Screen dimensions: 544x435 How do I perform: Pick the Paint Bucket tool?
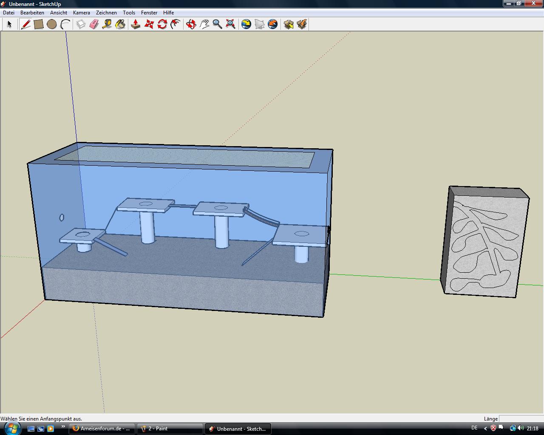click(120, 24)
